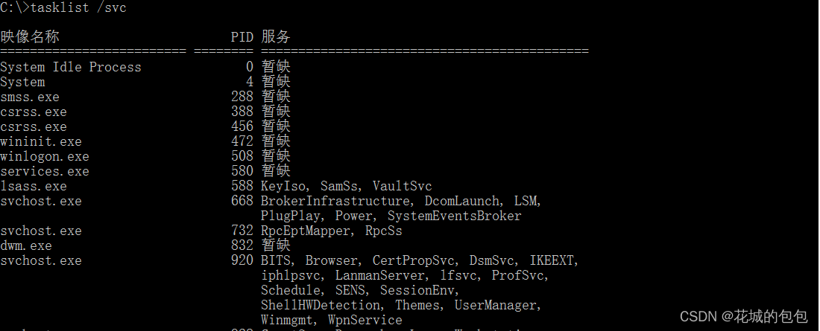Image resolution: width=820 pixels, height=331 pixels.
Task: Select the System Idle Process entry
Action: 71,68
